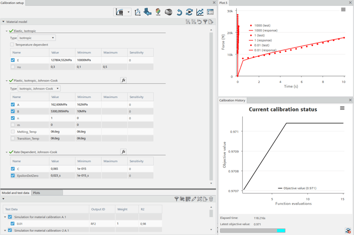Switch to the Plots tab

[37, 192]
